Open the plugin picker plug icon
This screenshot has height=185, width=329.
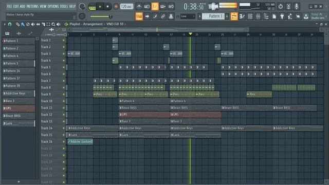click(282, 16)
